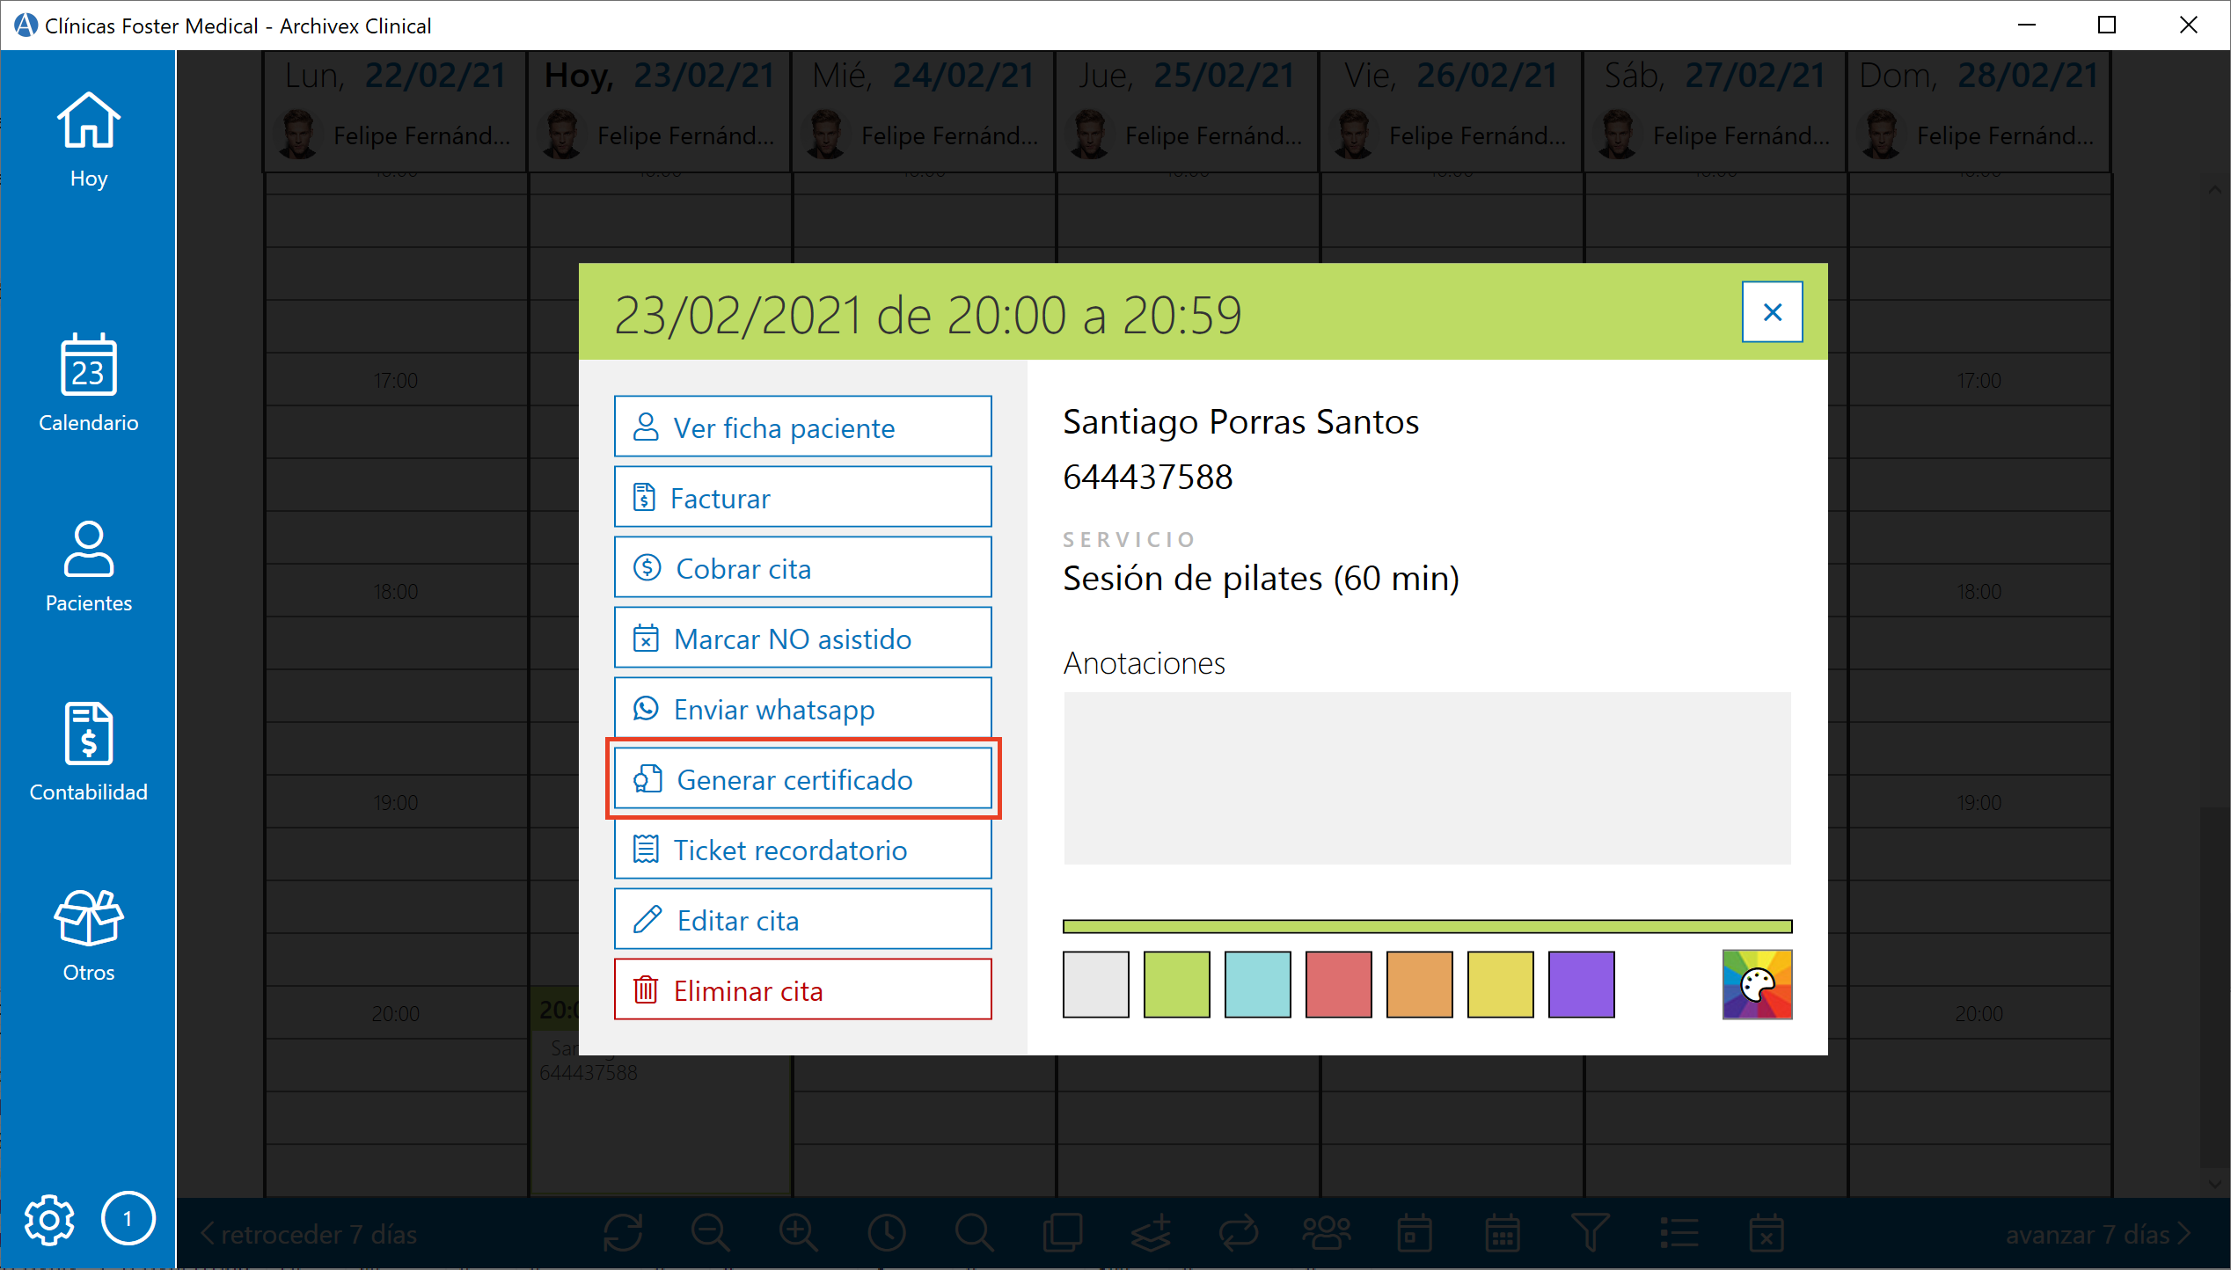Click the recurring appointments icon
2231x1270 pixels.
tap(1238, 1233)
